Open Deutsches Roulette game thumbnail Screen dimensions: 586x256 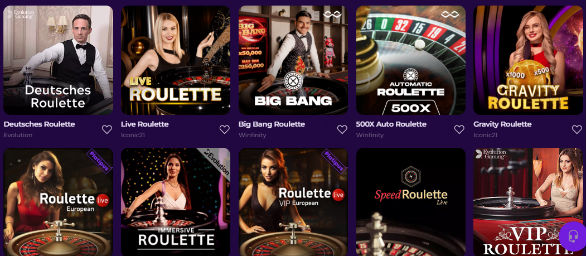coord(58,60)
